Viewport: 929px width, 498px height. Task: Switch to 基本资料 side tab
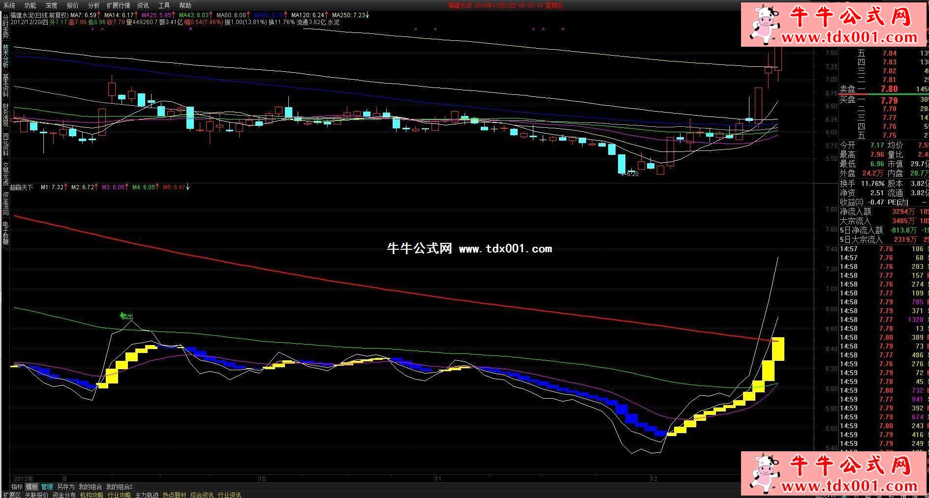point(5,85)
